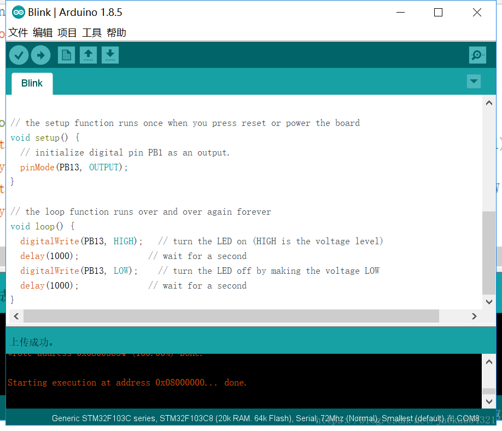Click the 'pinMode(PB13, OUTPUT);' line

click(x=74, y=168)
